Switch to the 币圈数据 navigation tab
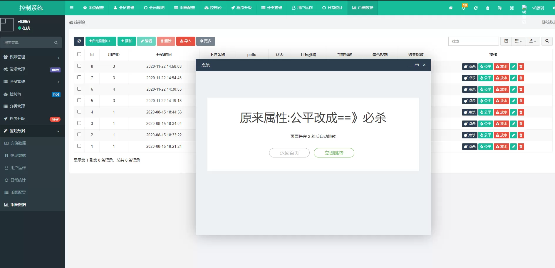555x268 pixels. (x=362, y=8)
